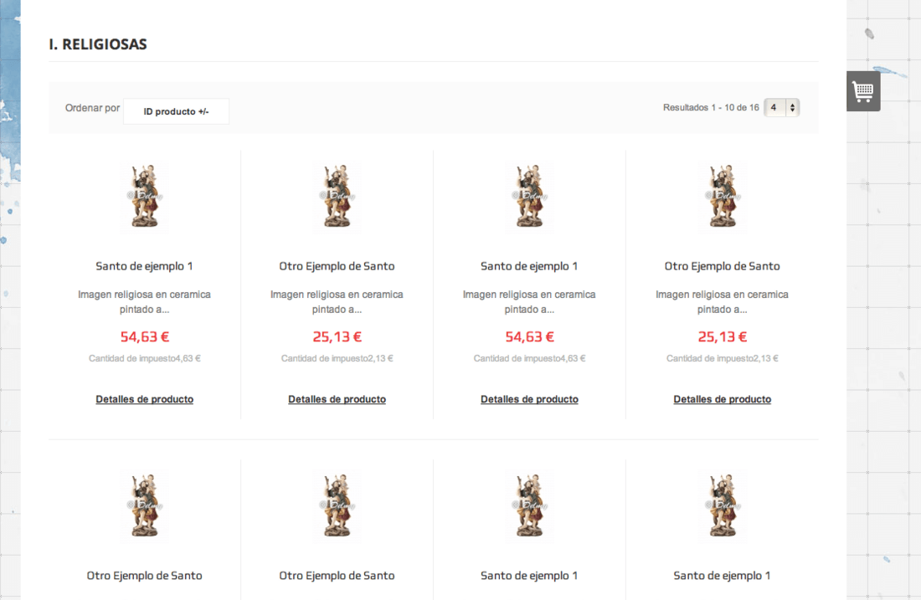Open first row second title Otro Ejemplo de Santo
The image size is (921, 600).
[337, 266]
